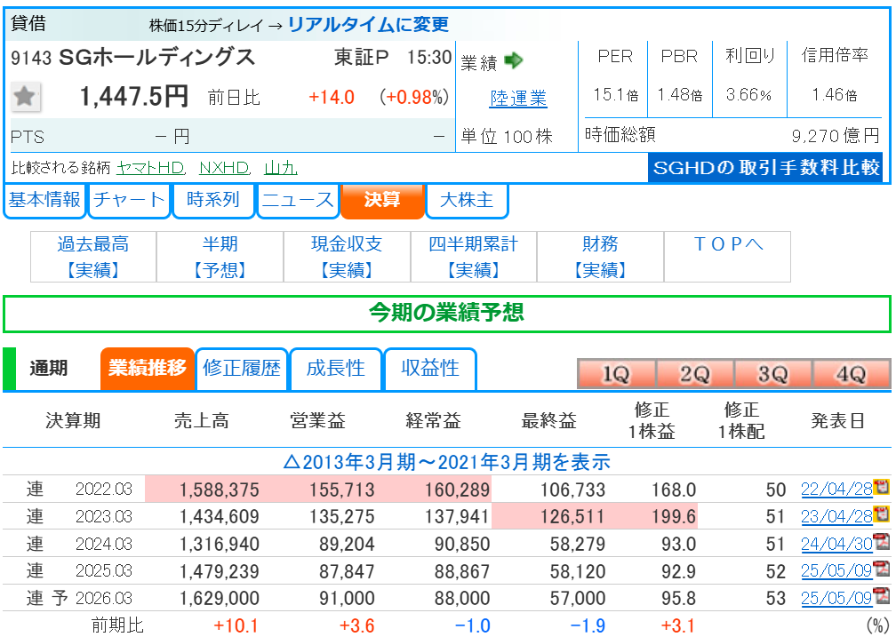896x637 pixels.
Task: Open the 25/05/09 link in the 2025.03 row
Action: pos(836,570)
